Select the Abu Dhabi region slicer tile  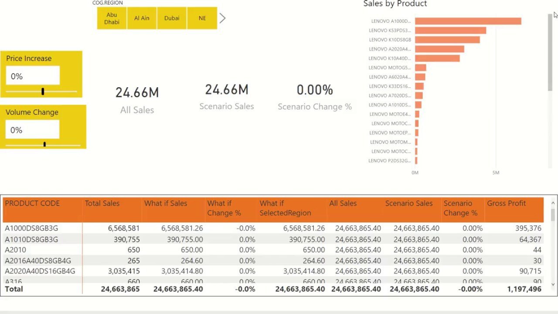click(112, 18)
